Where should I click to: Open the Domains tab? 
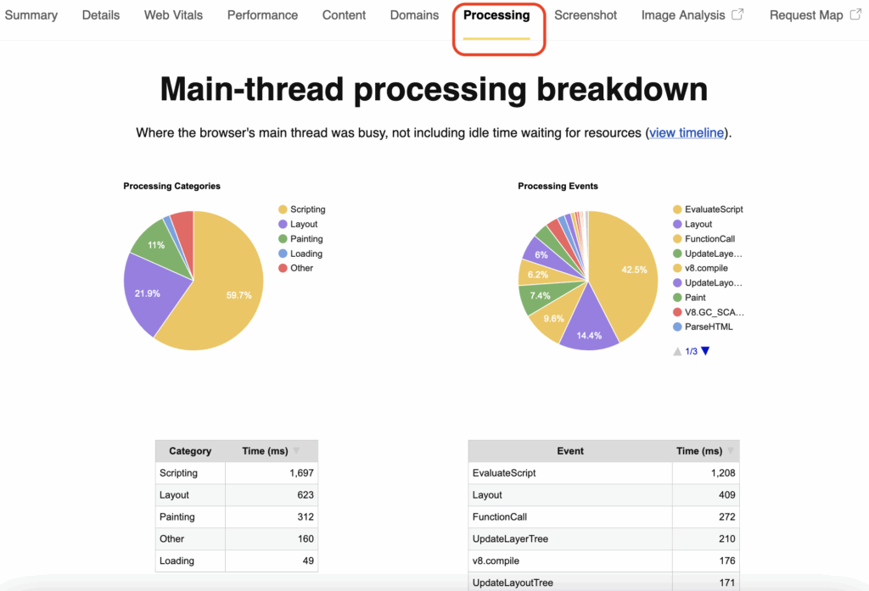[x=413, y=14]
